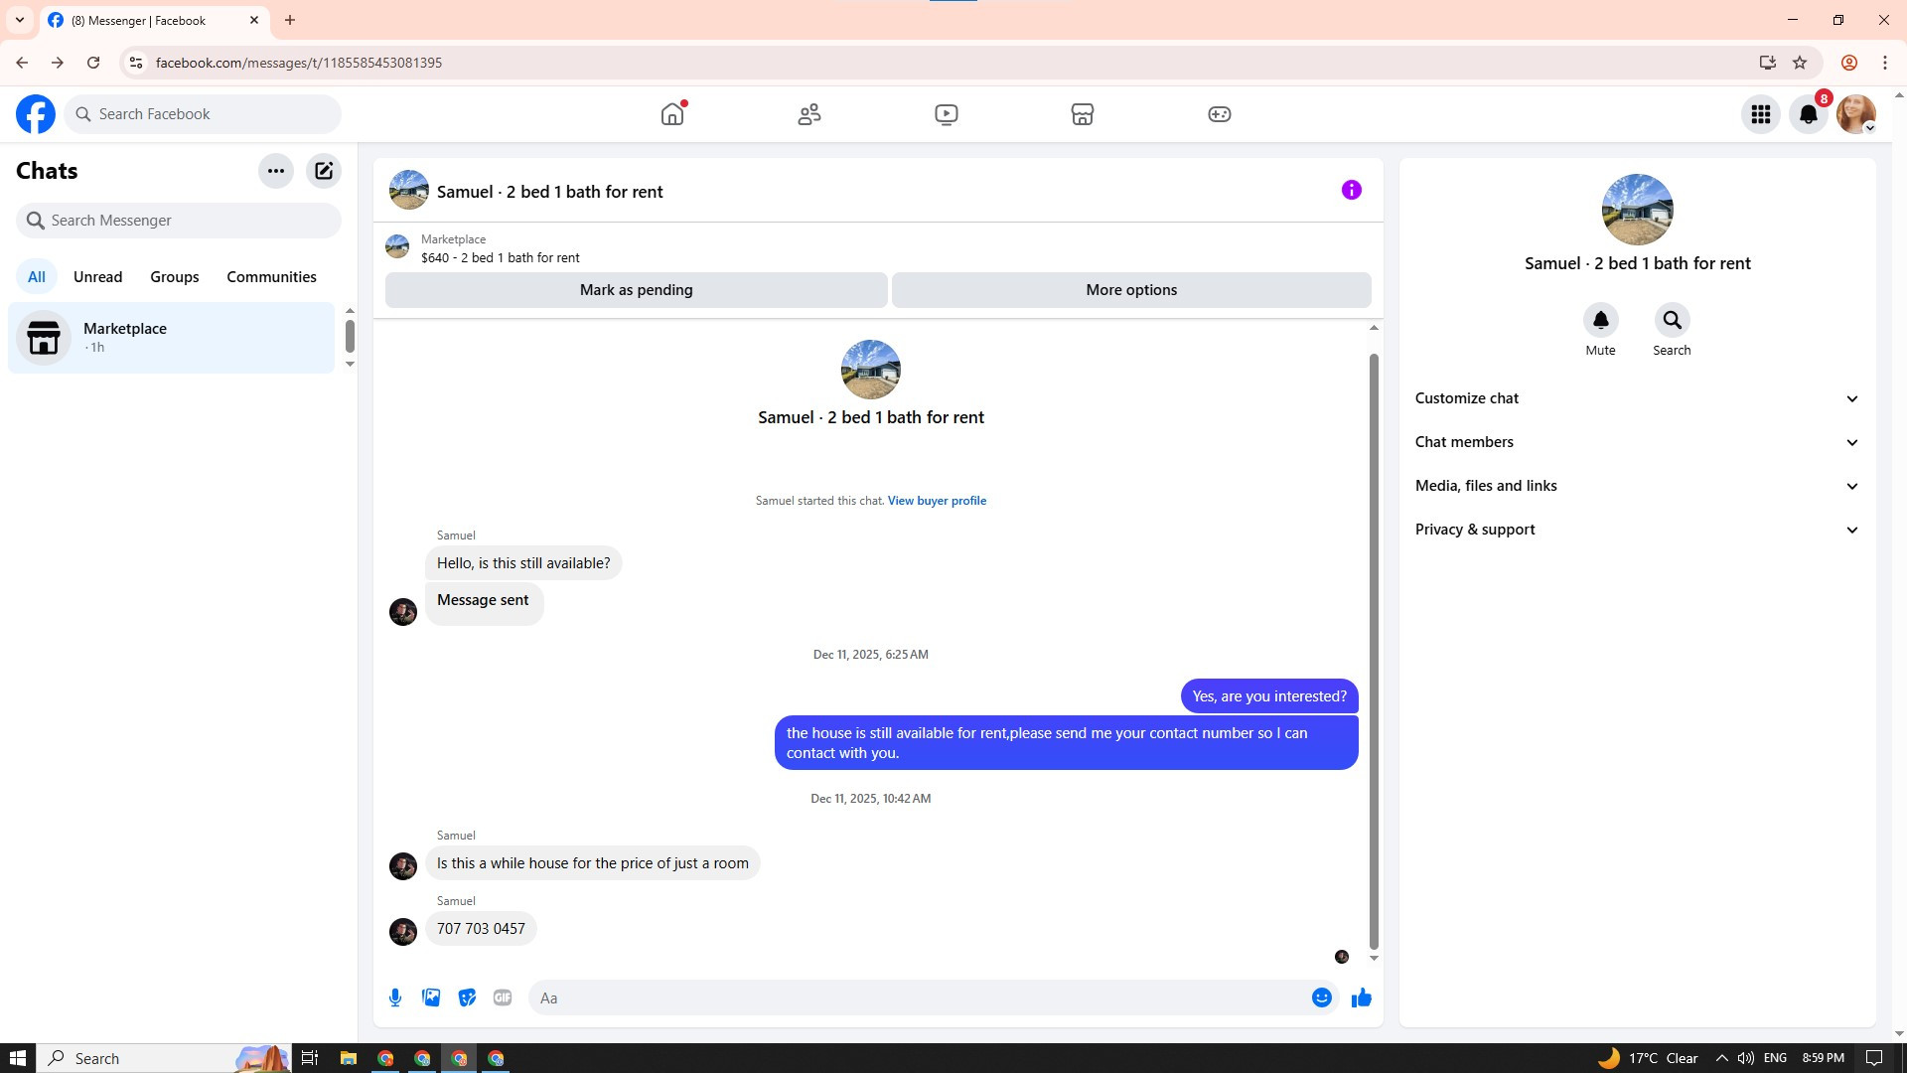Open the GIF picker icon
The height and width of the screenshot is (1073, 1907).
pos(503,997)
